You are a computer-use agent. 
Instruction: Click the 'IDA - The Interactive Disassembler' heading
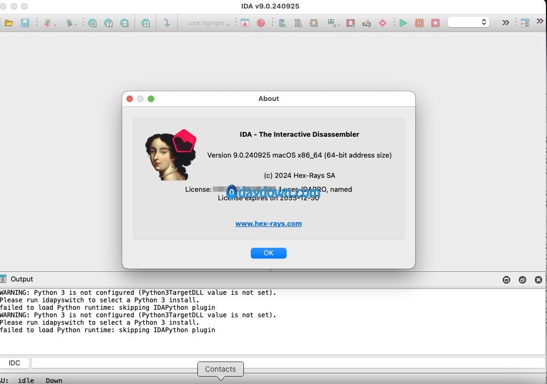click(x=299, y=135)
